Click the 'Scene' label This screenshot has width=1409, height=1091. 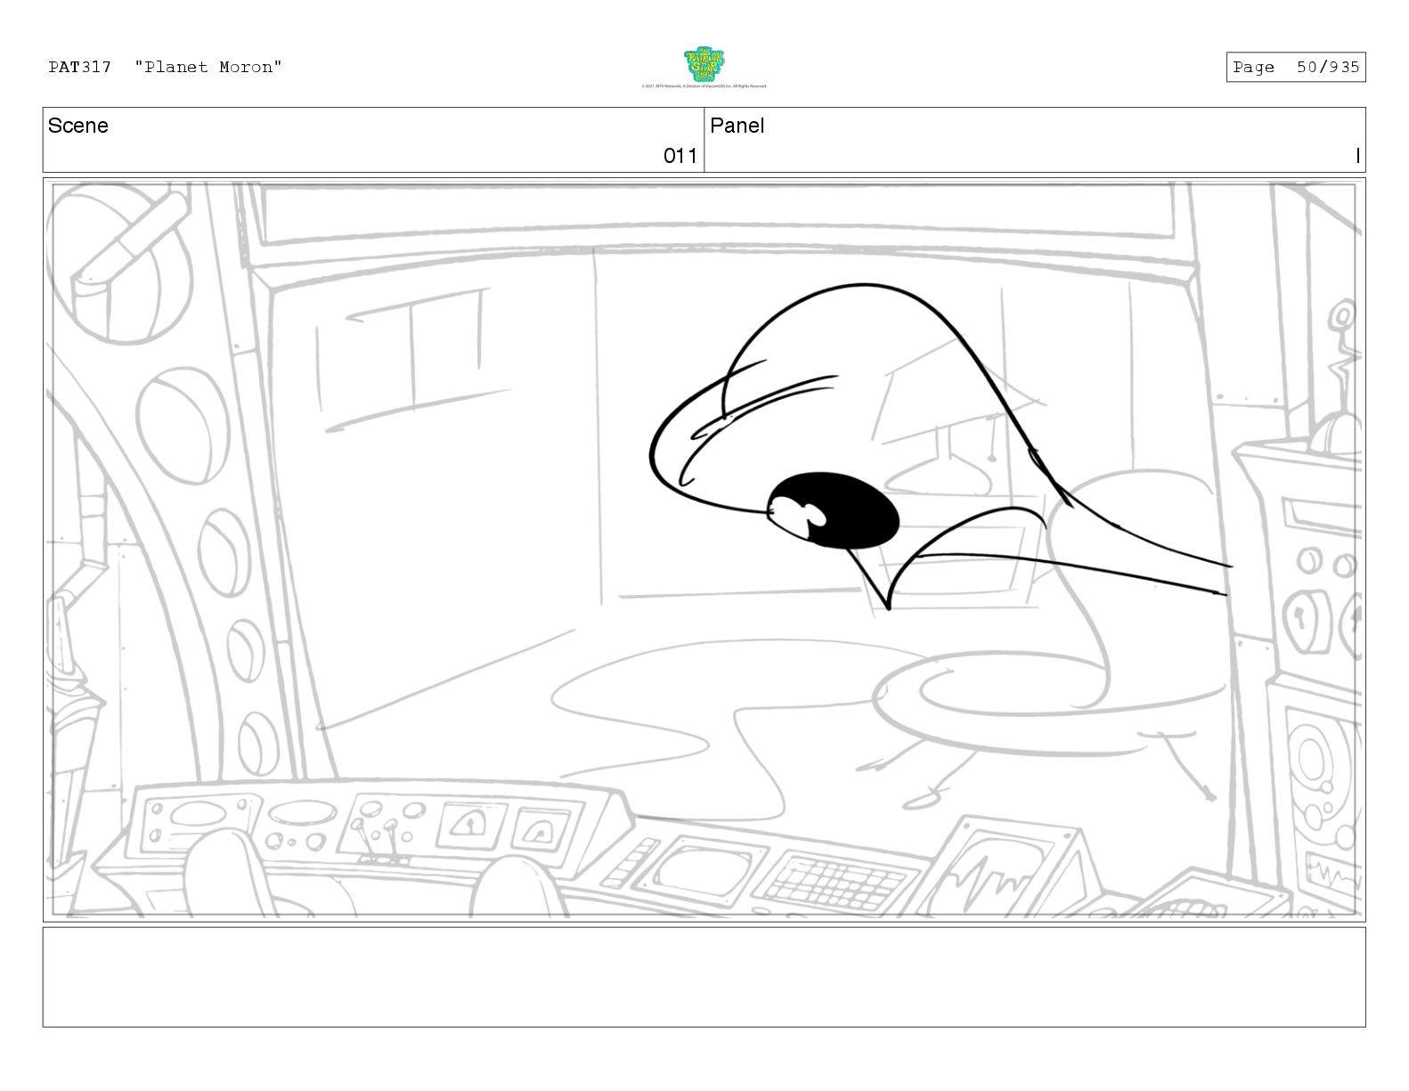78,126
